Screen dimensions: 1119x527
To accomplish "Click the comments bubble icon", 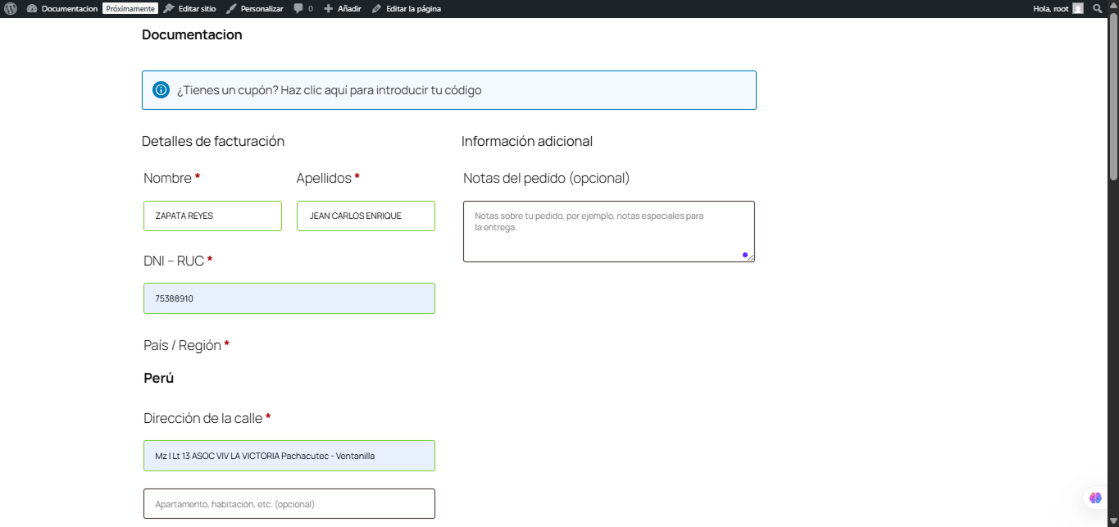I will point(300,8).
